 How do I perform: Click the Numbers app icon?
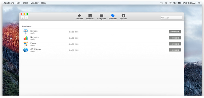[26, 38]
